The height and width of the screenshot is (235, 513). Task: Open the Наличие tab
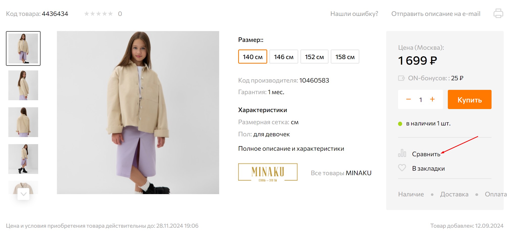[411, 194]
